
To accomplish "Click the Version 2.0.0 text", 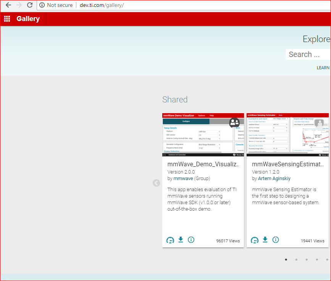I will point(181,172).
